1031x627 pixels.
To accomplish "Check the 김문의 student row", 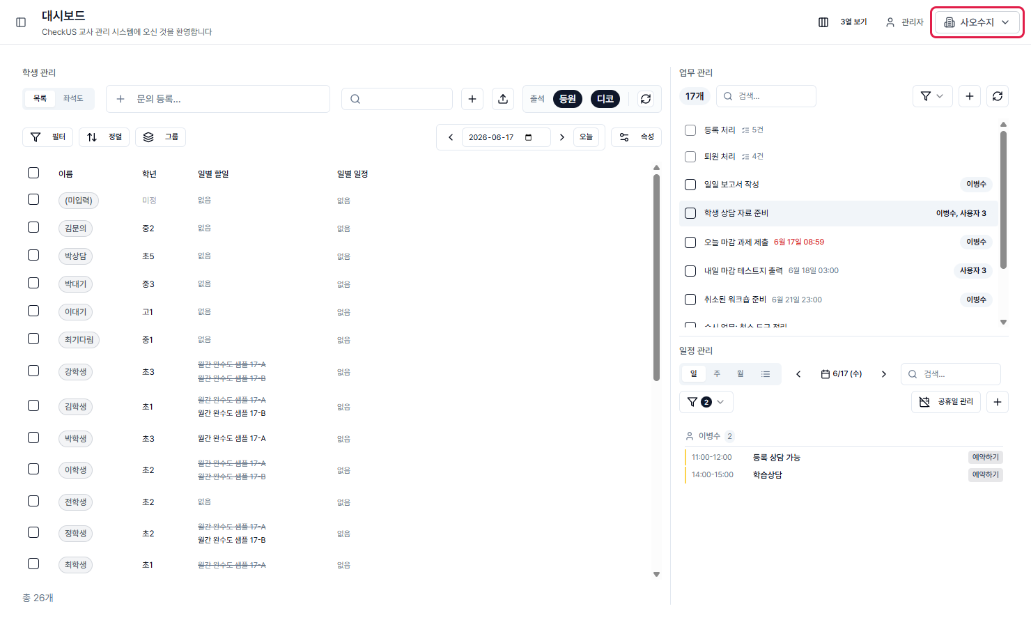I will tap(33, 227).
